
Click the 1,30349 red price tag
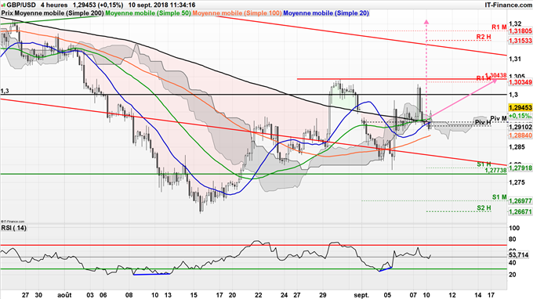[520, 82]
